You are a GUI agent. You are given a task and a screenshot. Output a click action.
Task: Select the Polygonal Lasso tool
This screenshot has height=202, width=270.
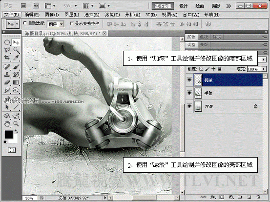tap(7, 50)
